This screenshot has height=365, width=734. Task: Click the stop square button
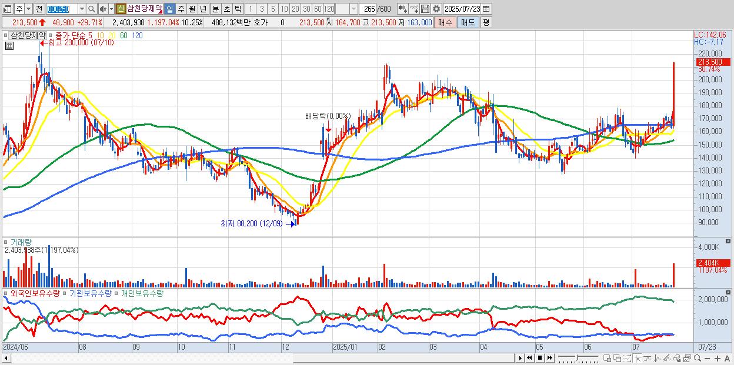[x=539, y=358]
